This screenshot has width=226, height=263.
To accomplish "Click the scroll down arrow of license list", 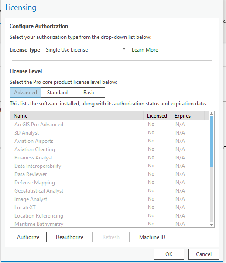I will [x=212, y=225].
